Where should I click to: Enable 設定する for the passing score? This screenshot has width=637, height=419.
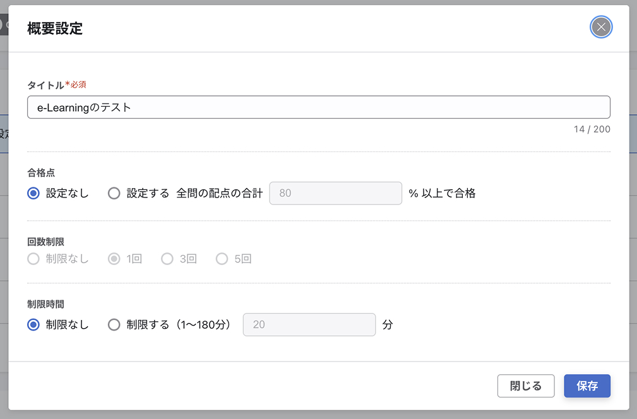pos(114,193)
